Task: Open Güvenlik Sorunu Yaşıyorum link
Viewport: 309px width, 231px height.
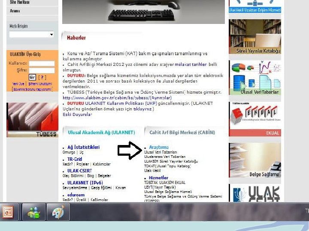Action: click(x=32, y=89)
